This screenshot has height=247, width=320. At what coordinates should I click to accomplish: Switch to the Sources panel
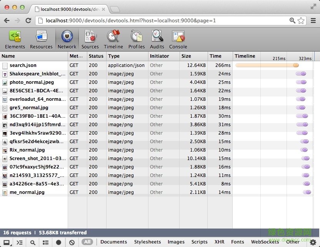click(90, 39)
